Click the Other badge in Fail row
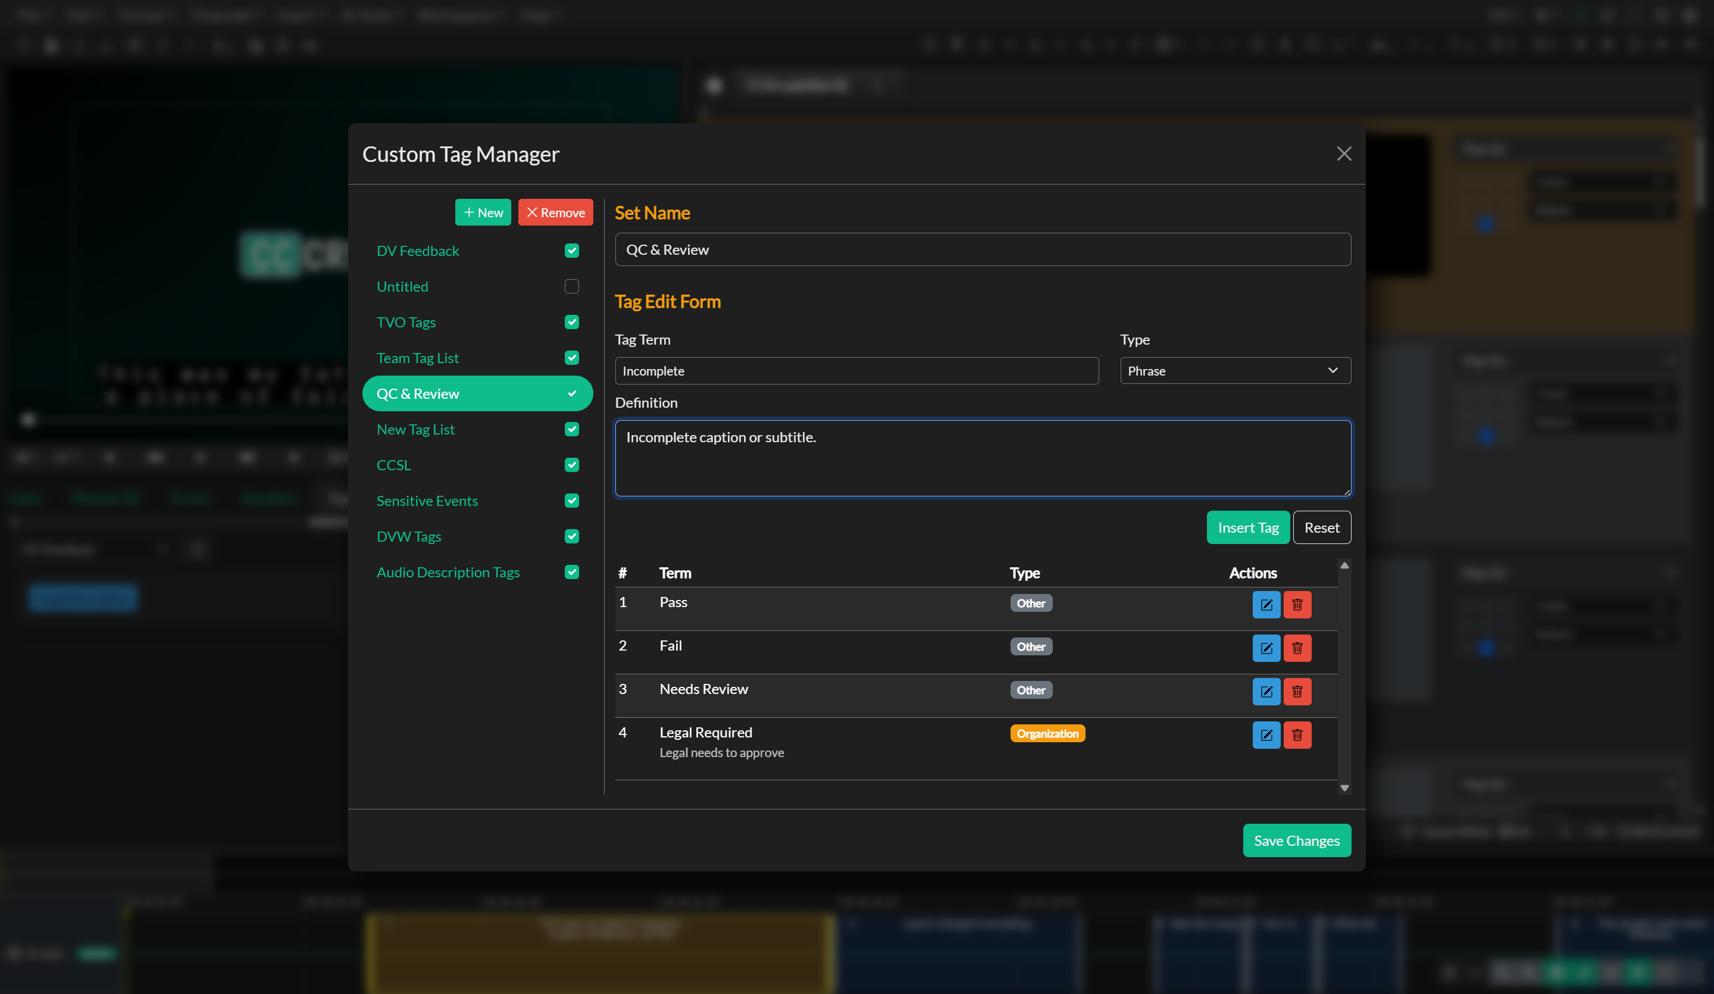Image resolution: width=1714 pixels, height=994 pixels. [x=1030, y=646]
